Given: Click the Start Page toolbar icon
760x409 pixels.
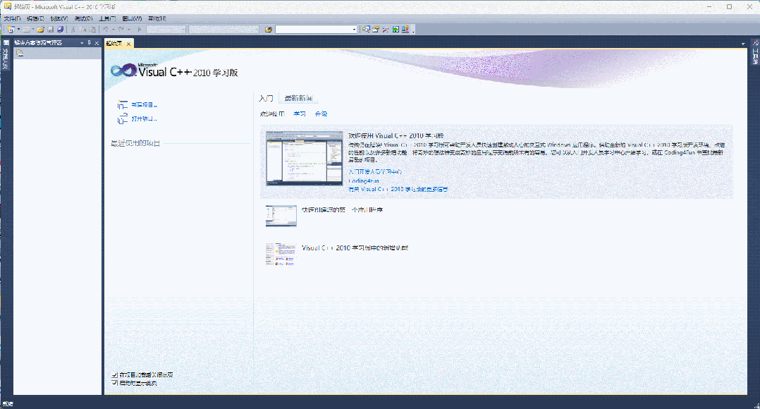Looking at the screenshot, I should (396, 29).
